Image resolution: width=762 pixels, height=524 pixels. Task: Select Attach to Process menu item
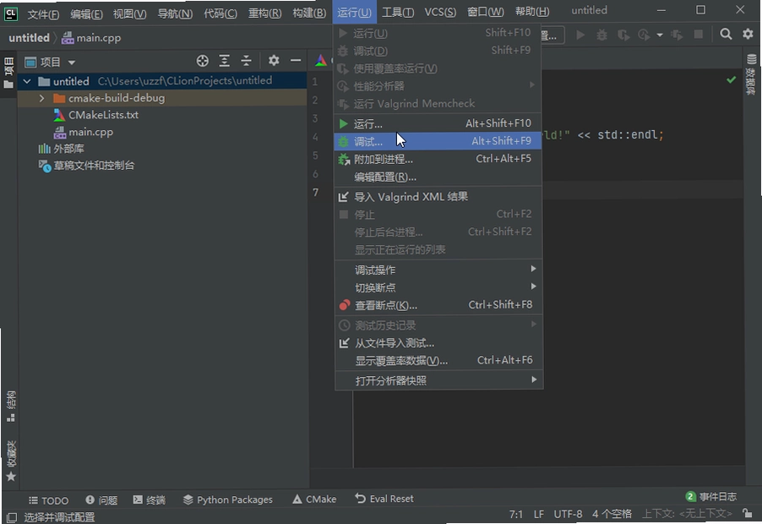click(x=438, y=159)
